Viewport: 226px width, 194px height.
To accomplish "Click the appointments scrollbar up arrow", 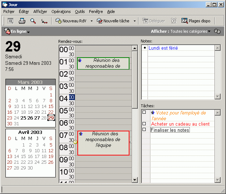I will (135, 48).
